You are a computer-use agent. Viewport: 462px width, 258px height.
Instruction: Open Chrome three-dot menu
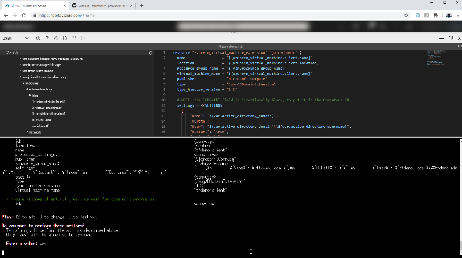(458, 16)
